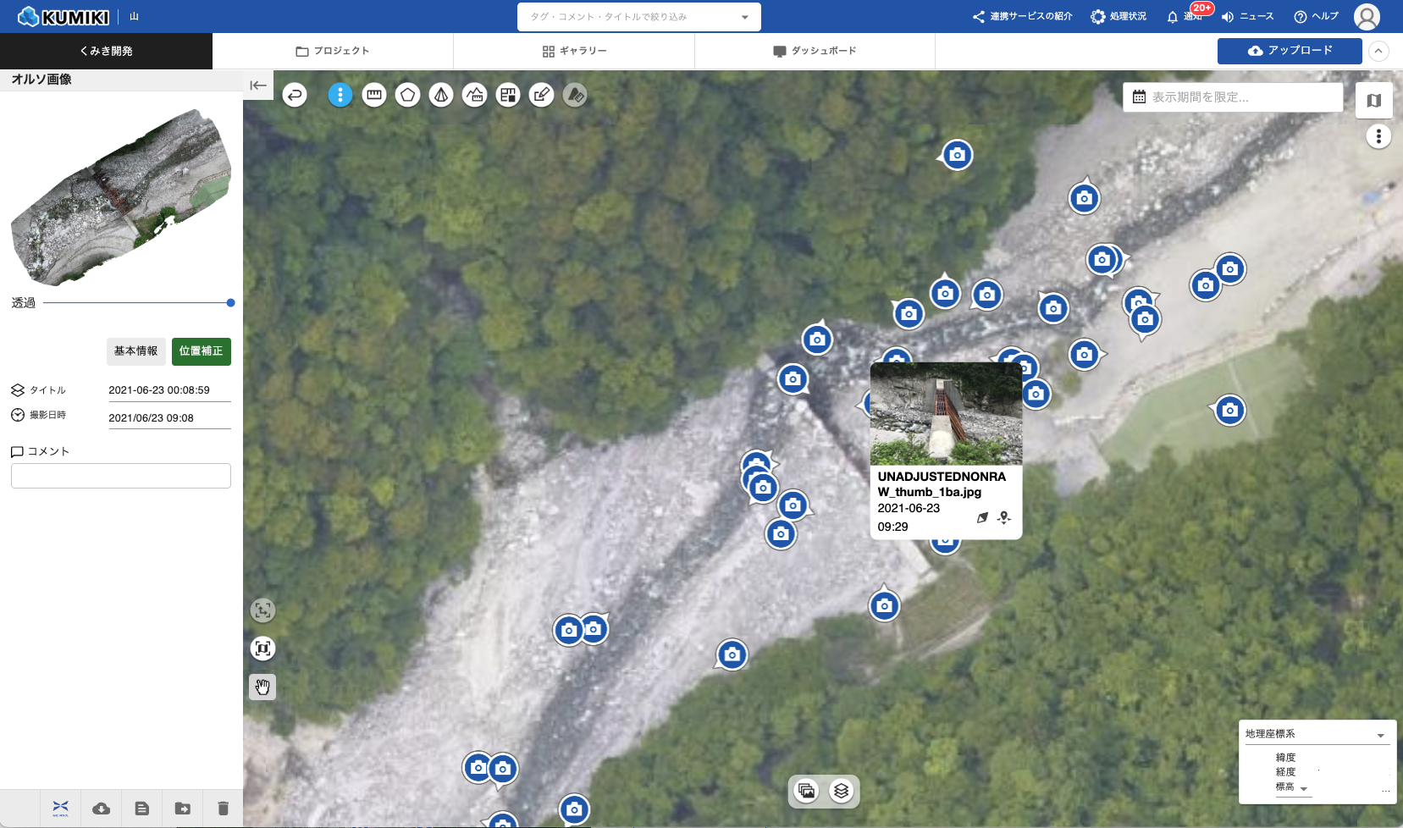Click the edit annotation pencil tool
The height and width of the screenshot is (828, 1403).
click(542, 95)
